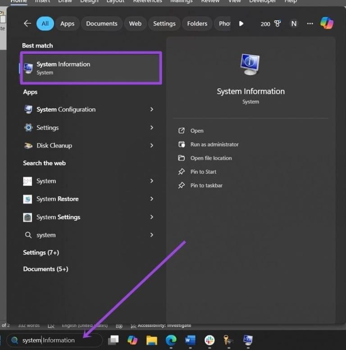Image resolution: width=346 pixels, height=350 pixels.
Task: Select the All filter tab
Action: pyautogui.click(x=45, y=23)
